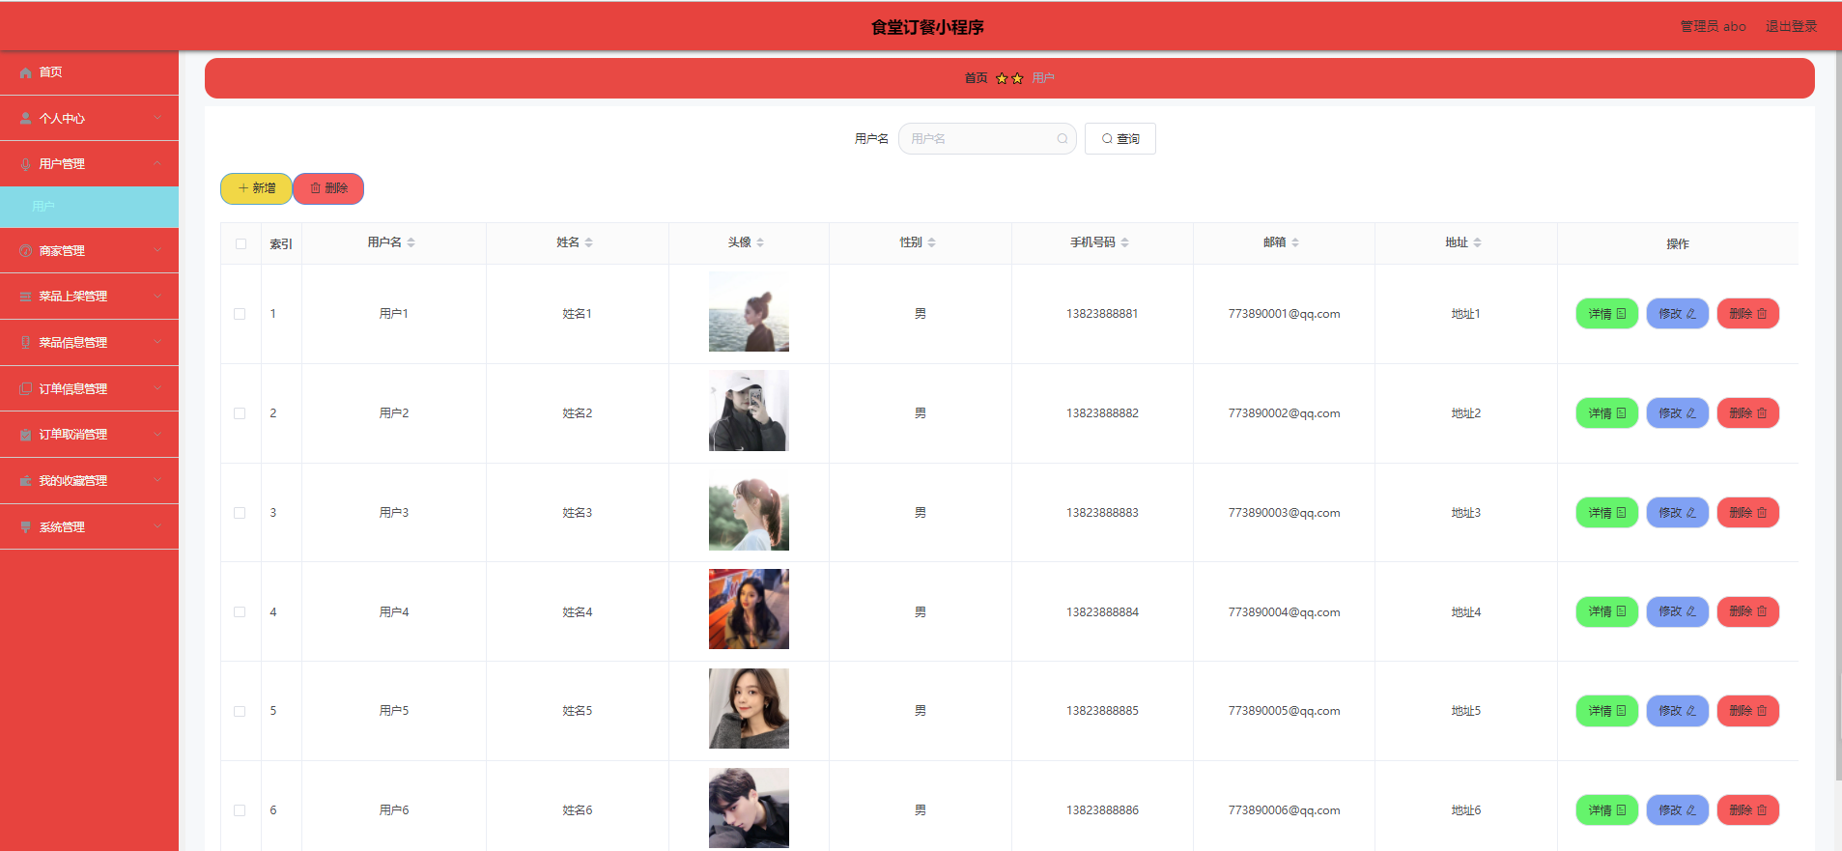Viewport: 1842px width, 851px height.
Task: Click 修改 for row 用户2
Action: (x=1678, y=413)
